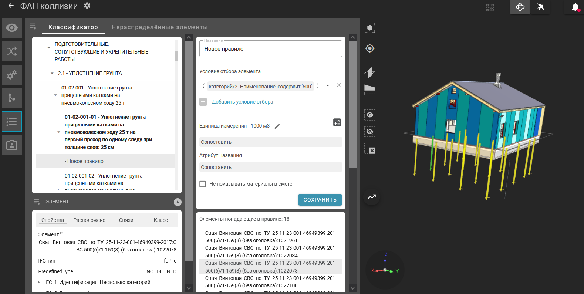Image resolution: width=584 pixels, height=294 pixels.
Task: Expand IFC_1_Идентификация_Несколько категорий property group
Action: pos(39,282)
